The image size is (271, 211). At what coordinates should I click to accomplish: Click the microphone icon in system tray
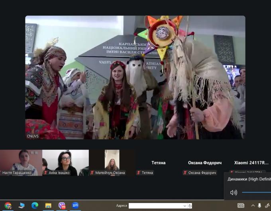[x=259, y=205]
